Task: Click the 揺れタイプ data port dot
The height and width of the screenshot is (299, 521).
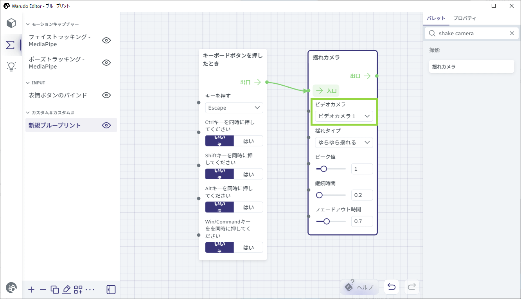Action: point(309,137)
